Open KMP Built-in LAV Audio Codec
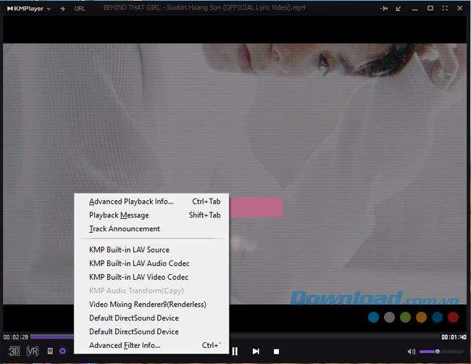Screen dimensions: 471x364 pos(151,263)
